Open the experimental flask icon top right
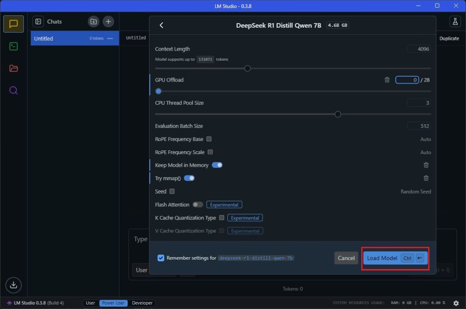Image resolution: width=466 pixels, height=309 pixels. coord(454,21)
